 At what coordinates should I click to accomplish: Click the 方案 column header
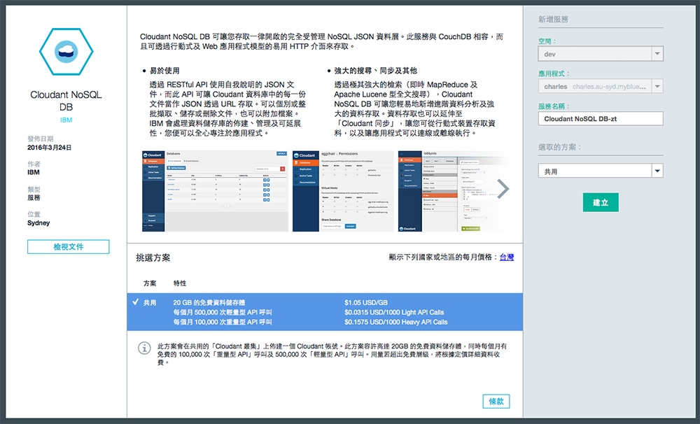pyautogui.click(x=150, y=283)
